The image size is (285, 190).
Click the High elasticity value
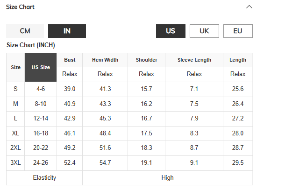(x=167, y=178)
